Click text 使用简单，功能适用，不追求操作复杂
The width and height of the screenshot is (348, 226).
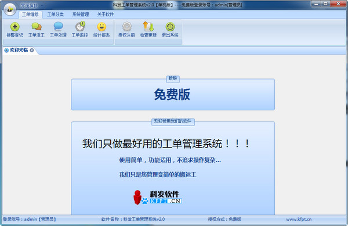(x=170, y=160)
